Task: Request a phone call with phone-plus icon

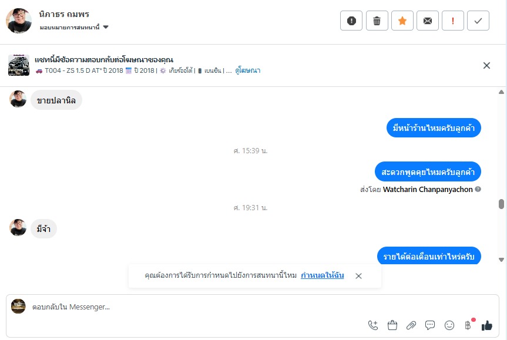Action: [373, 325]
